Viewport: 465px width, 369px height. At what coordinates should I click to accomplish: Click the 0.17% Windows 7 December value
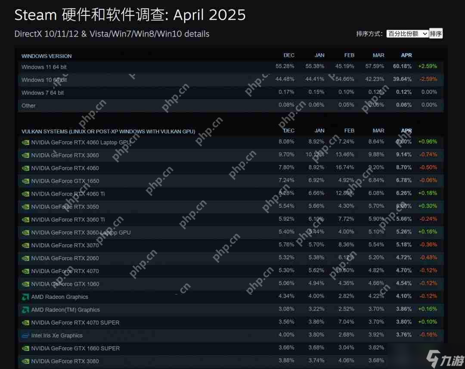click(286, 92)
